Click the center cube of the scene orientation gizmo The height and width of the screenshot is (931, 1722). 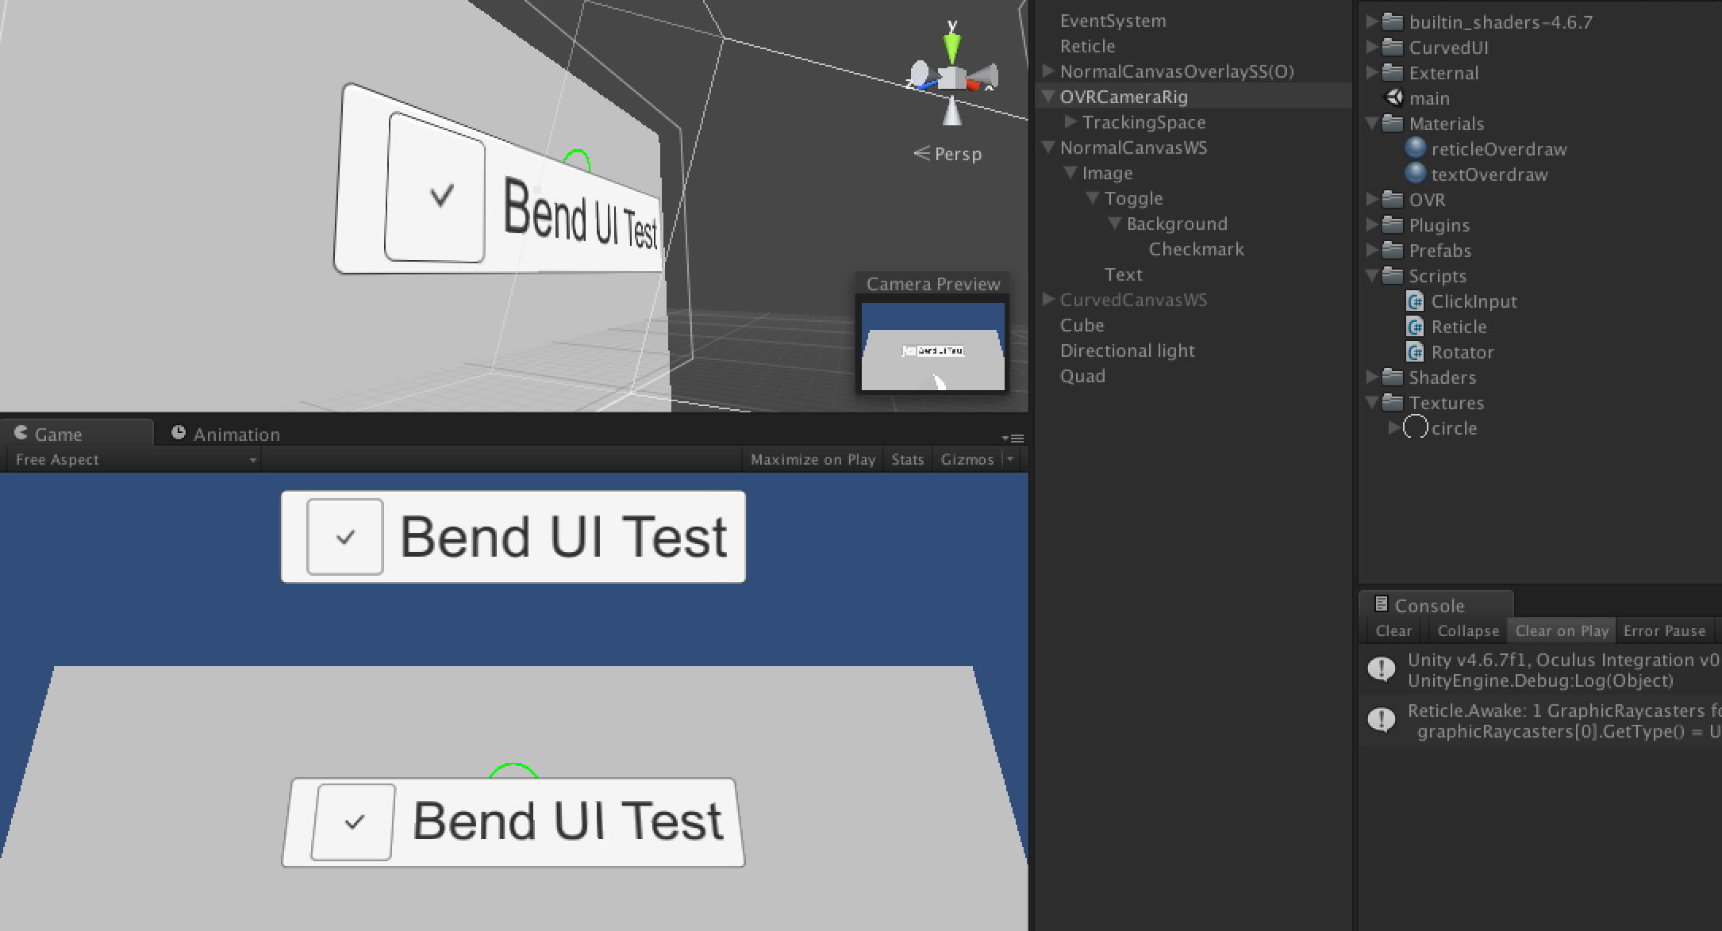point(951,78)
